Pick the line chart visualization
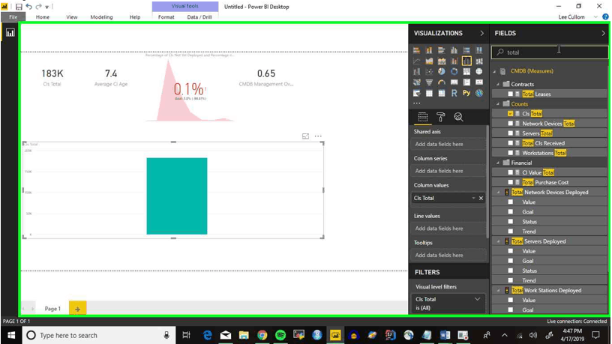The image size is (612, 344). [x=416, y=61]
